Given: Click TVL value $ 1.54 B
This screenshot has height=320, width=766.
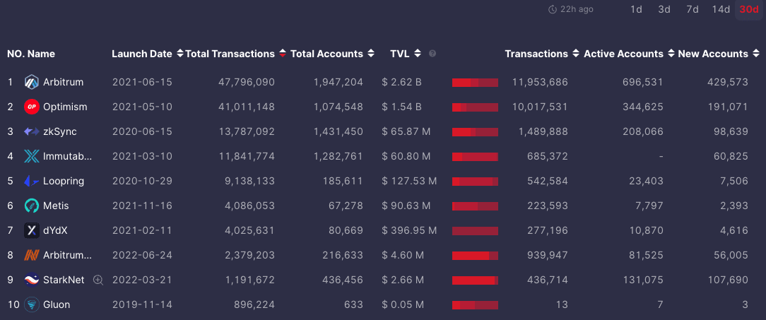Looking at the screenshot, I should [401, 107].
